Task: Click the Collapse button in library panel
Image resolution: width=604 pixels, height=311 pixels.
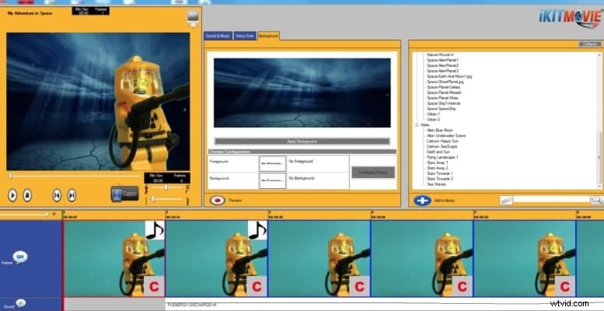Action: tap(590, 44)
